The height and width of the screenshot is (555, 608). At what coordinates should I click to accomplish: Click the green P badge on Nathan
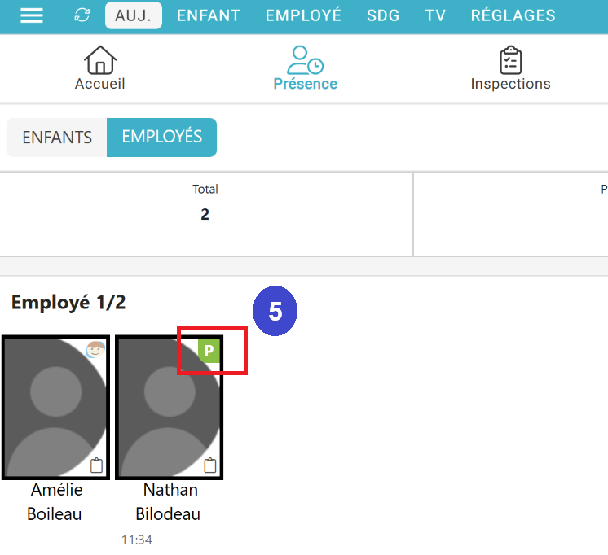point(209,352)
